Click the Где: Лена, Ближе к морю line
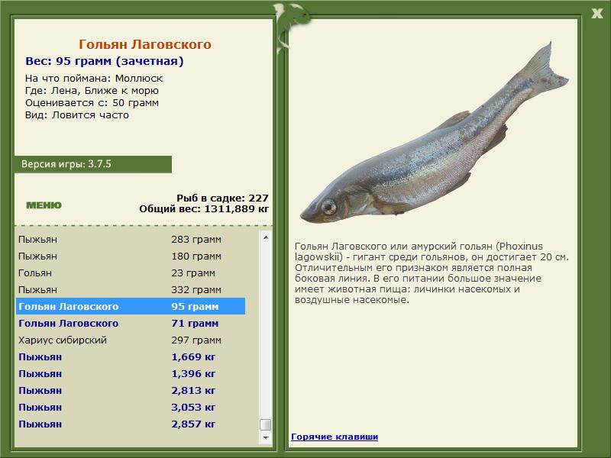 92,91
